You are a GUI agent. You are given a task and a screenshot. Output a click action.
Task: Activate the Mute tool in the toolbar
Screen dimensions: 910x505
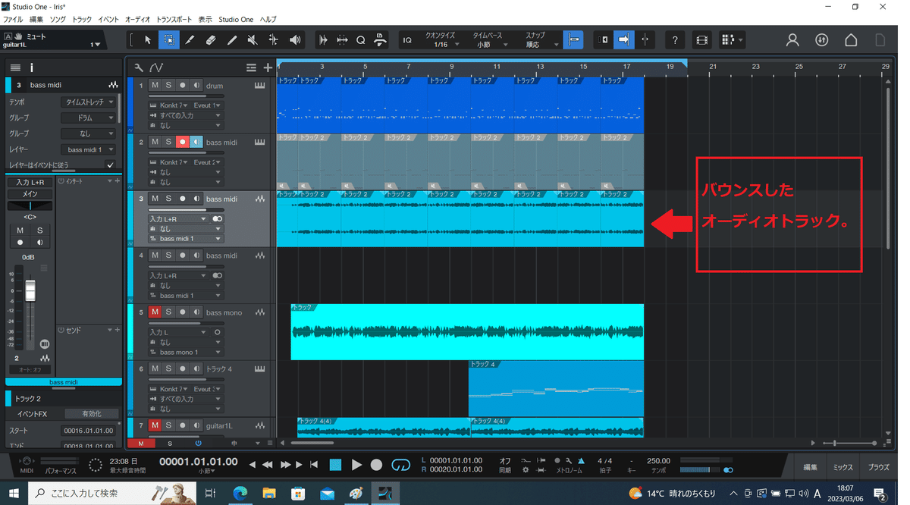tap(253, 39)
